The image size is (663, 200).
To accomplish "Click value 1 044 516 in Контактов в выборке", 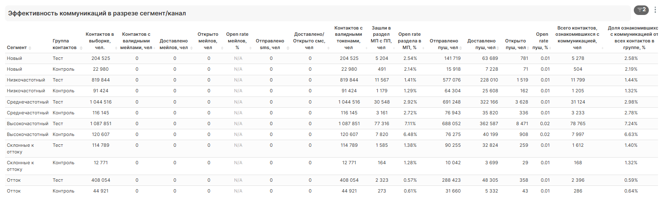I will [100, 102].
